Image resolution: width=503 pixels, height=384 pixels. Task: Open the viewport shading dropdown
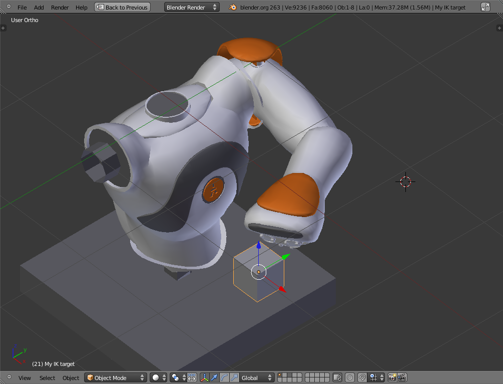(x=159, y=377)
